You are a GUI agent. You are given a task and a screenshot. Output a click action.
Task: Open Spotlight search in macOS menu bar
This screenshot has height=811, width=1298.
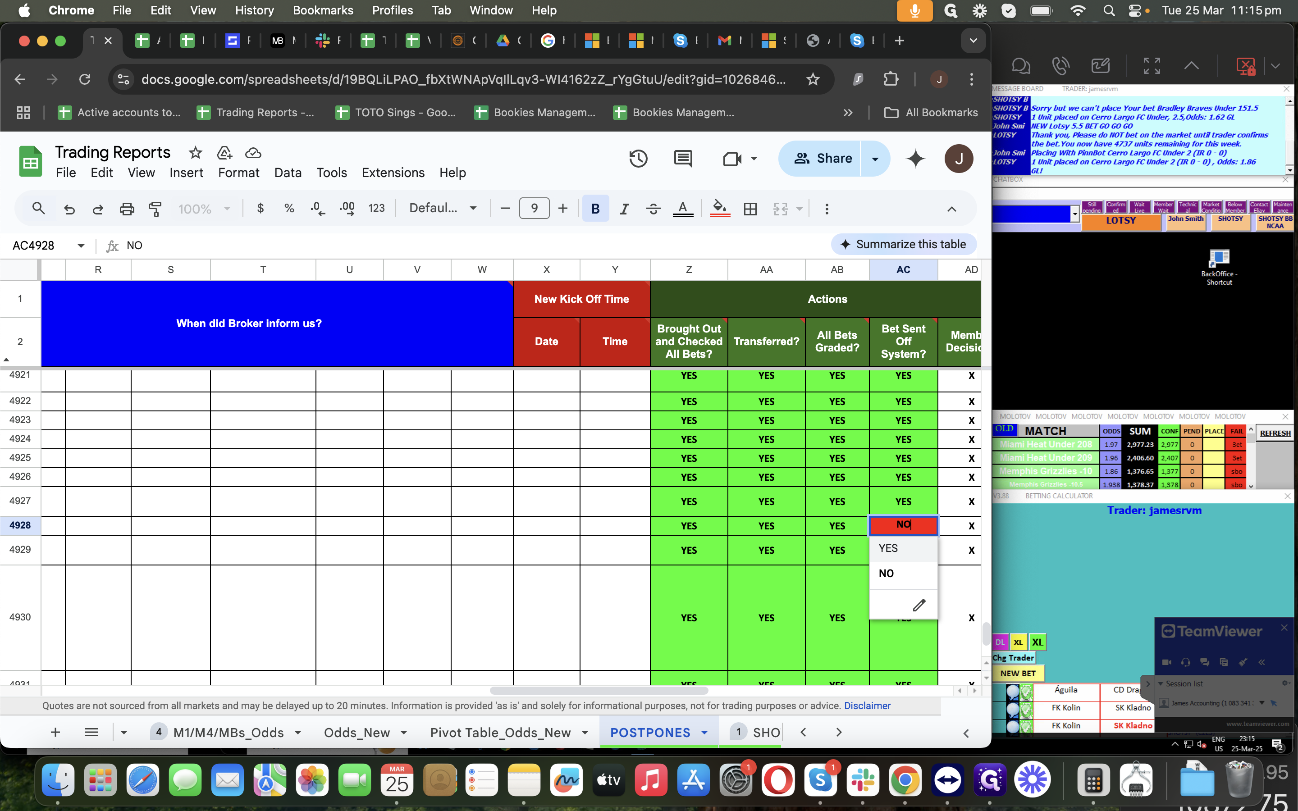(1109, 11)
